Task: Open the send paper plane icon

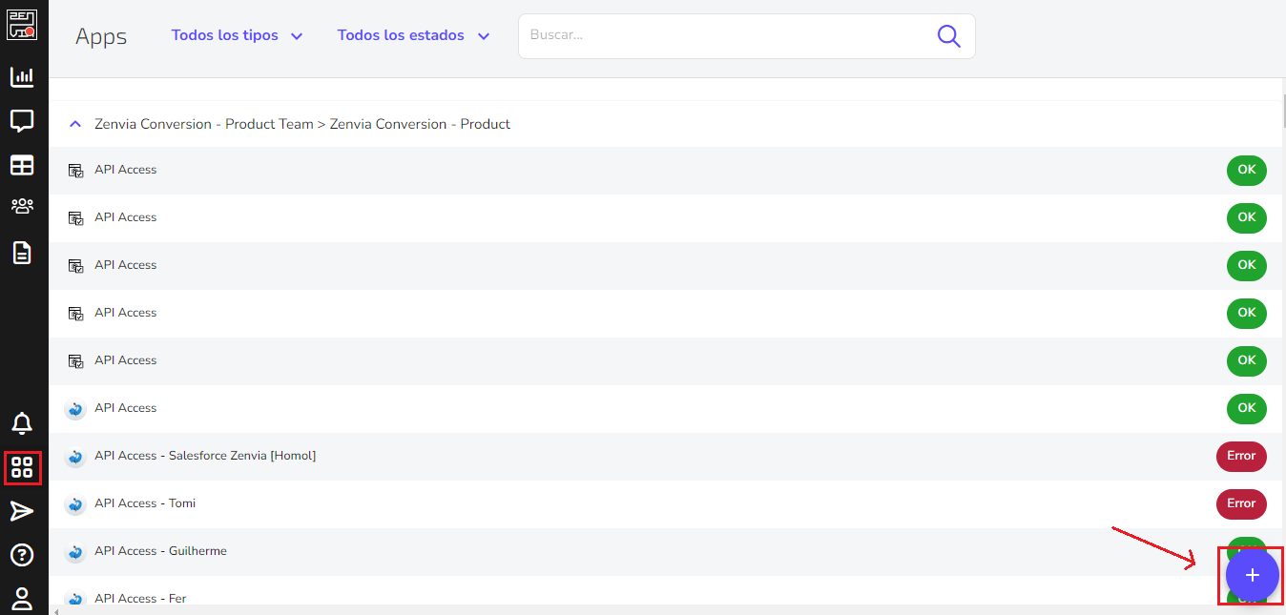Action: [x=22, y=512]
